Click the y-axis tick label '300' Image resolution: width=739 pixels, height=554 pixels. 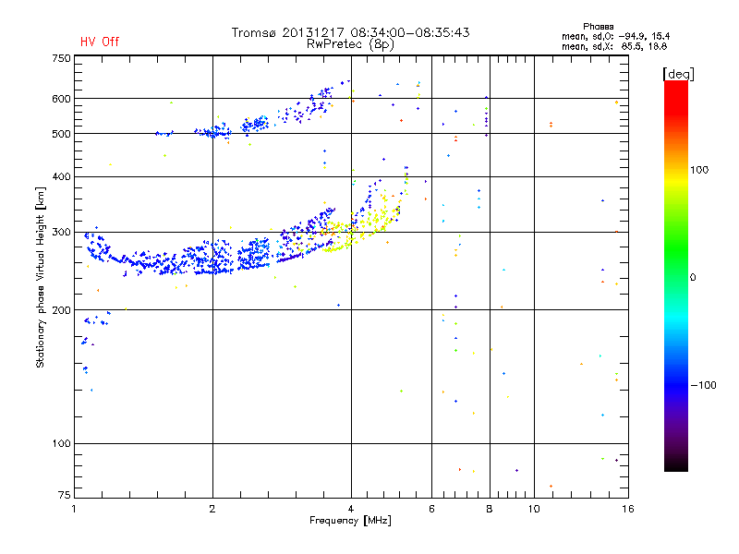click(x=61, y=233)
